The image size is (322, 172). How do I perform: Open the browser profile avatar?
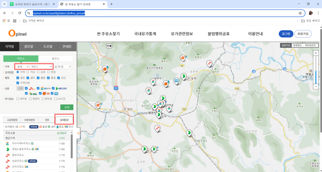(x=311, y=13)
